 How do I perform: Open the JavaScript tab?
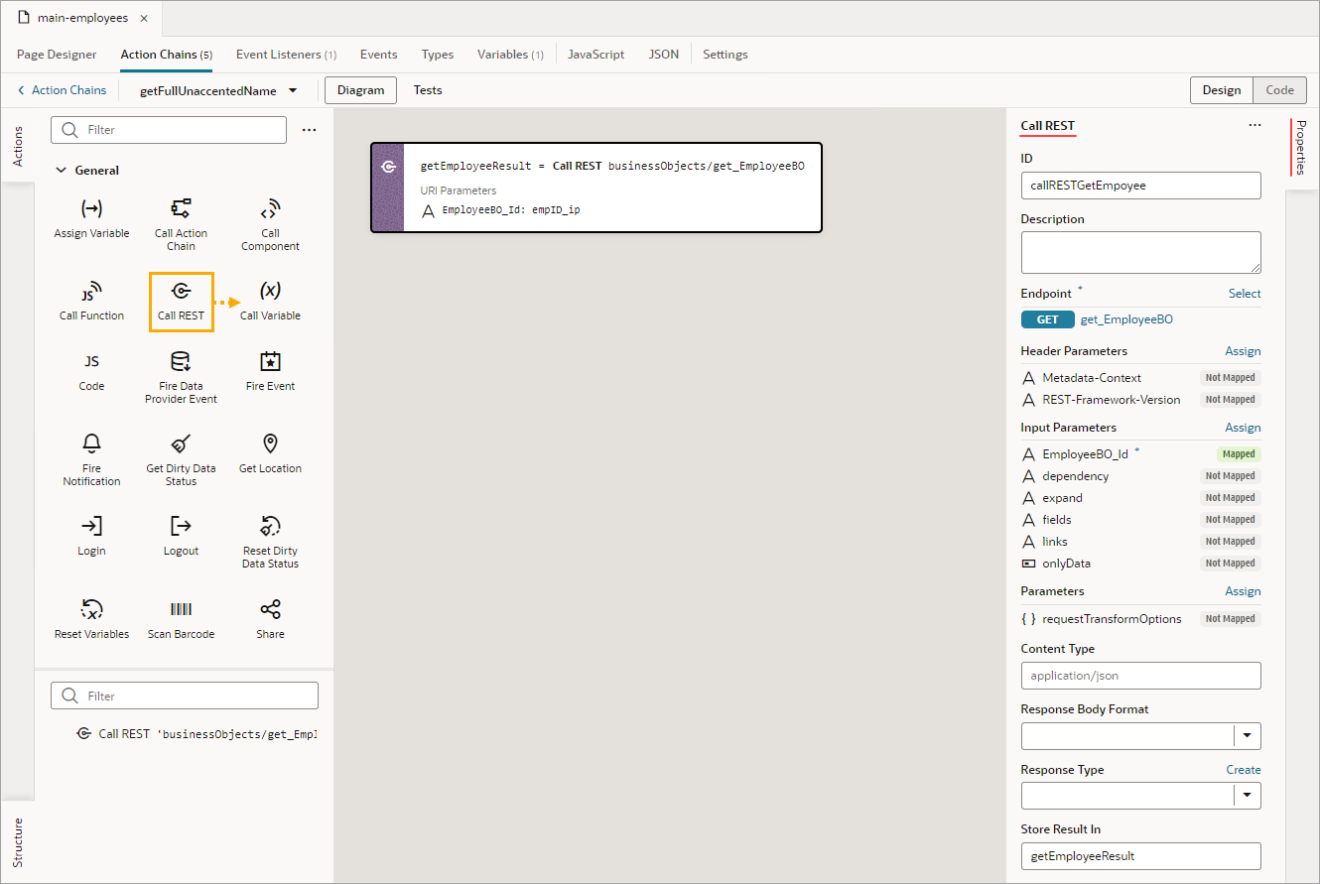tap(595, 55)
